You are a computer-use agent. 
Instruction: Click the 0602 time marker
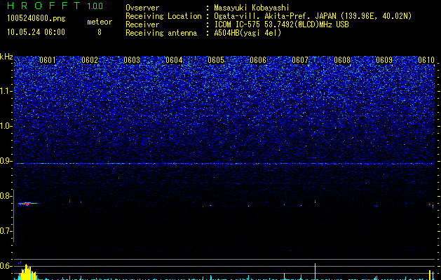pos(90,60)
